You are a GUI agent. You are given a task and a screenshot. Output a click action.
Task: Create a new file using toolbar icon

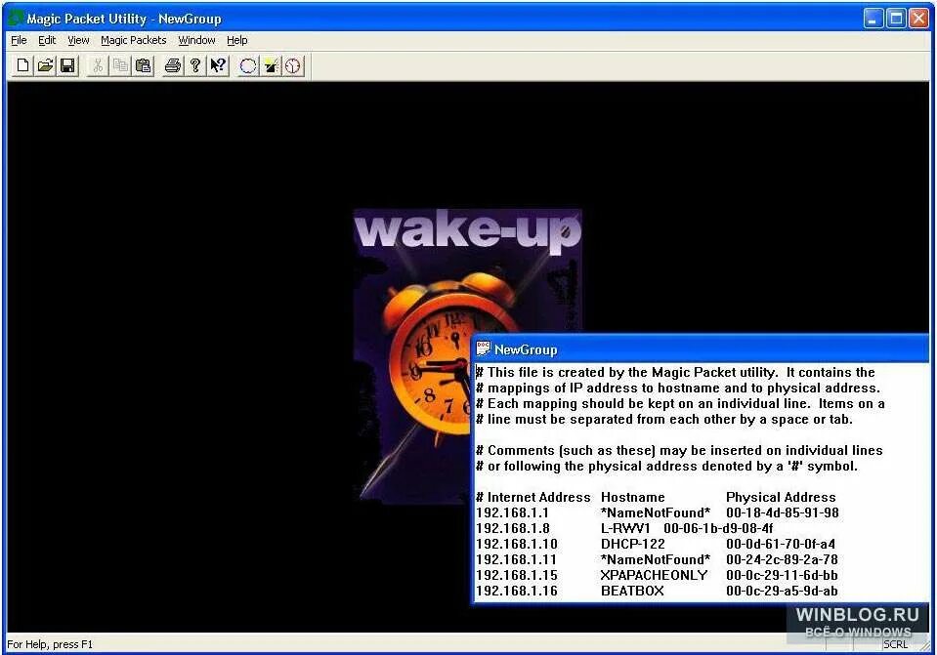[x=21, y=65]
